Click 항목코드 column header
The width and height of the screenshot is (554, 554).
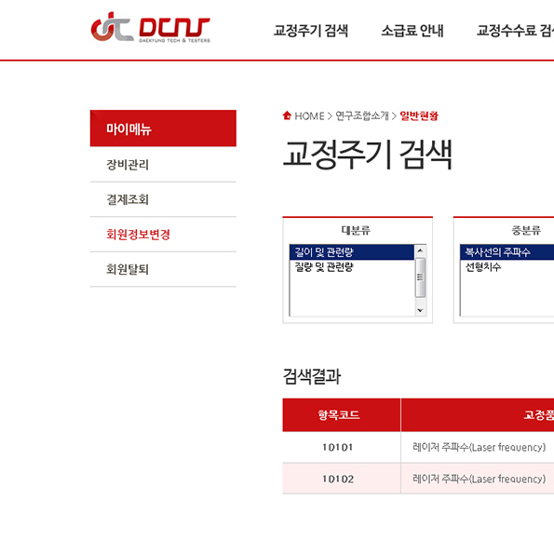(342, 414)
